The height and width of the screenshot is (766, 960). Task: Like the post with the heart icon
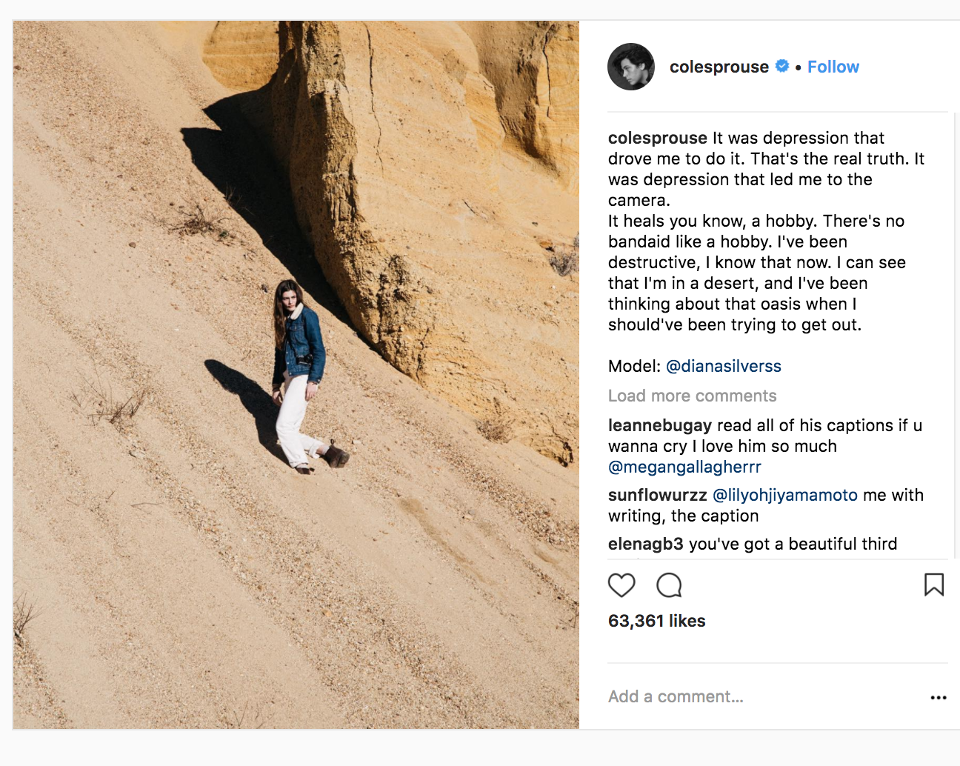[621, 585]
